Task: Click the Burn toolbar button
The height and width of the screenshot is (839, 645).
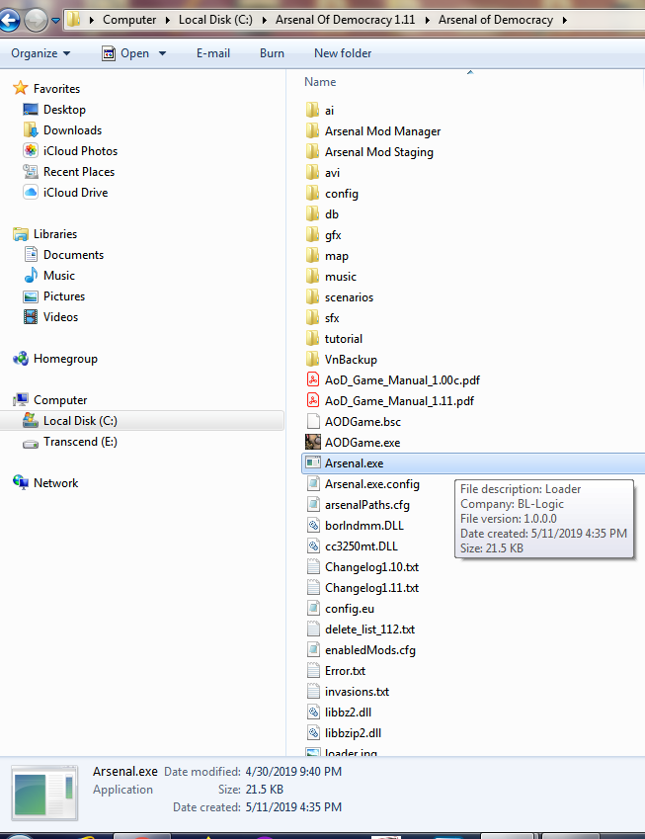Action: (x=272, y=53)
